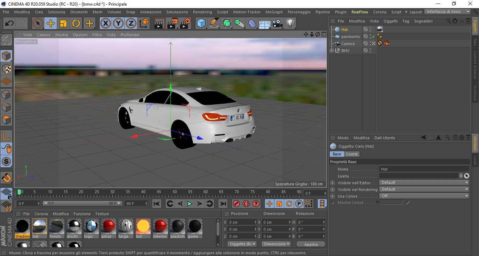Open the render settings clapper with gear

click(x=185, y=24)
